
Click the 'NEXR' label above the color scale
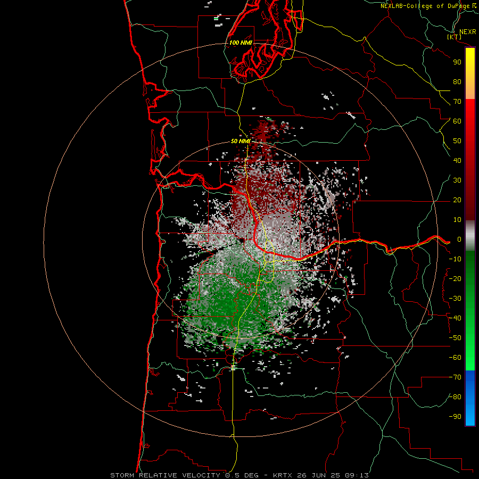[x=467, y=32]
